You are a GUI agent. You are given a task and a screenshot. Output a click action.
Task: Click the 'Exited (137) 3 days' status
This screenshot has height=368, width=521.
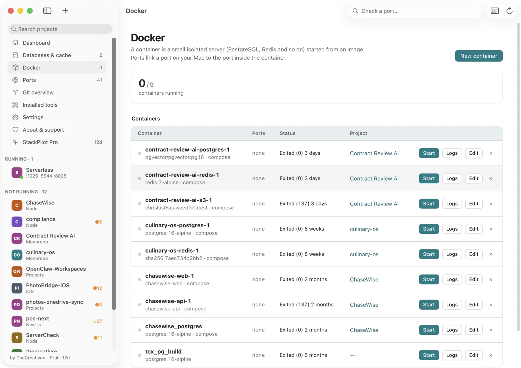pyautogui.click(x=303, y=204)
